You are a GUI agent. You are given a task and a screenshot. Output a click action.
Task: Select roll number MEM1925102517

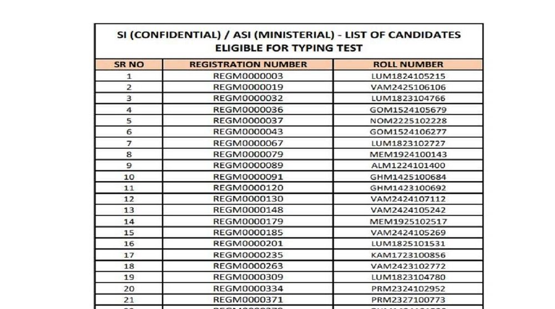408,221
